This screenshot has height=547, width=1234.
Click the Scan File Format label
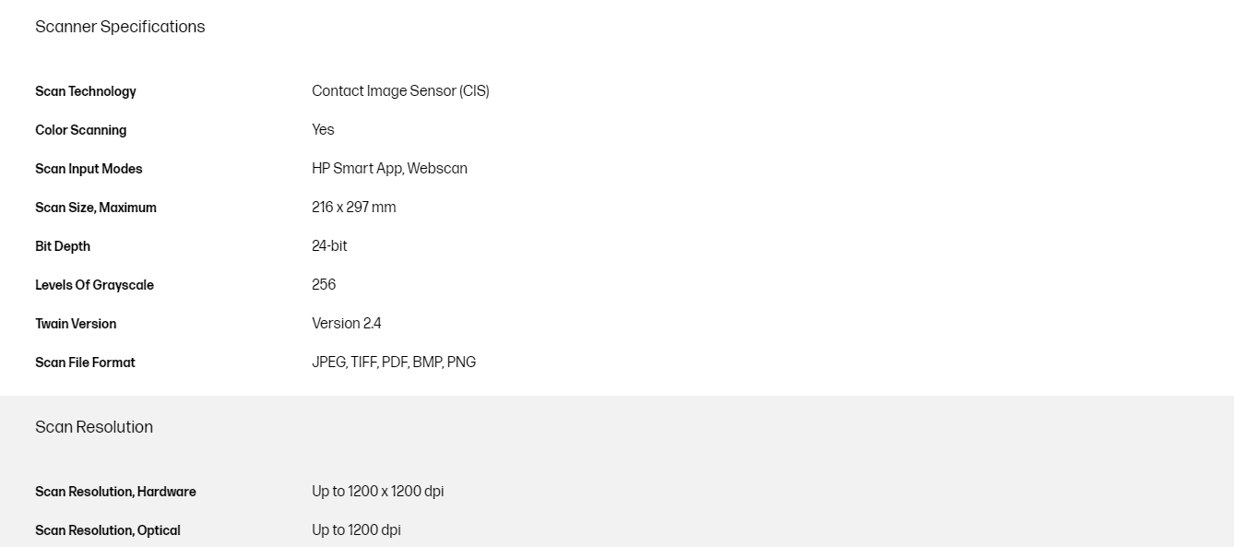click(85, 363)
